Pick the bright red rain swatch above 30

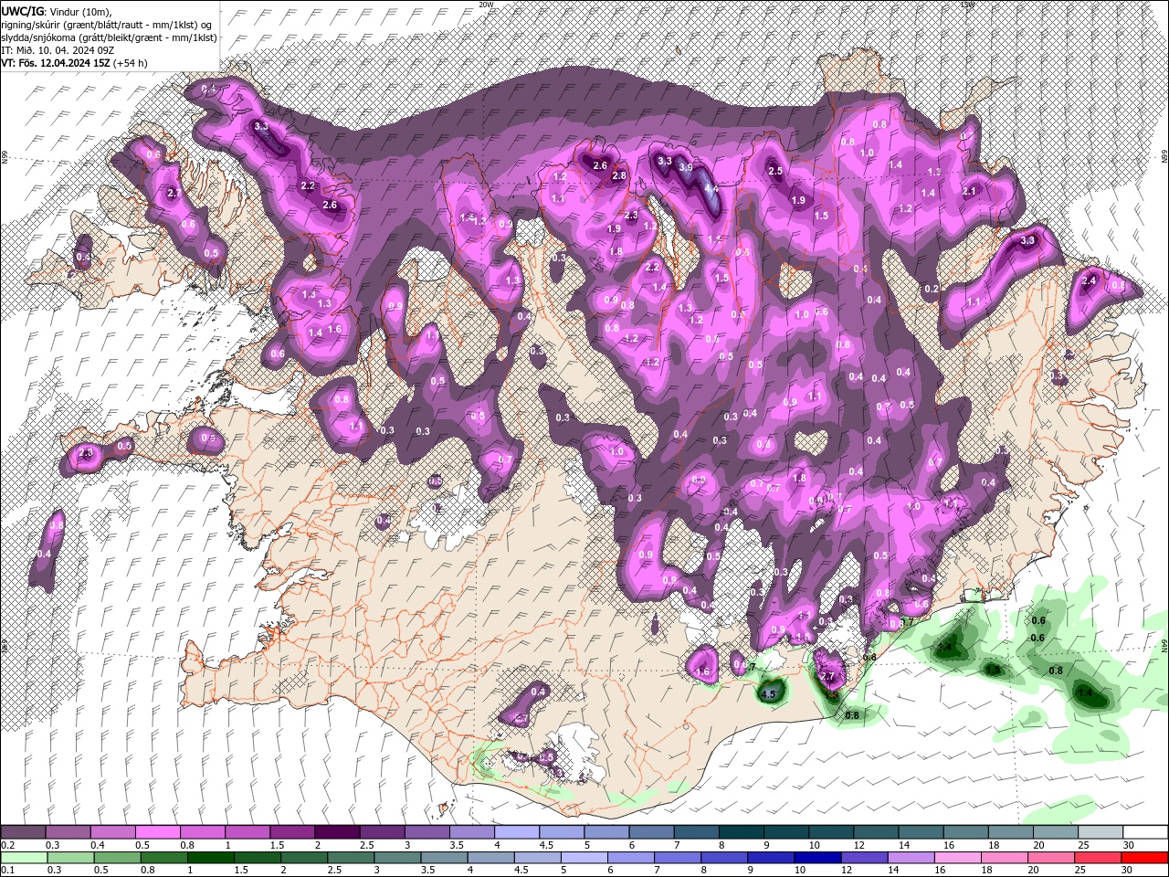click(x=1145, y=858)
